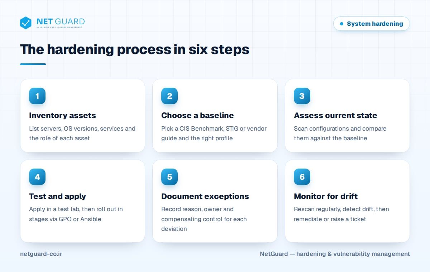
Task: Select the 'Monitor for drift' heading
Action: 326,196
